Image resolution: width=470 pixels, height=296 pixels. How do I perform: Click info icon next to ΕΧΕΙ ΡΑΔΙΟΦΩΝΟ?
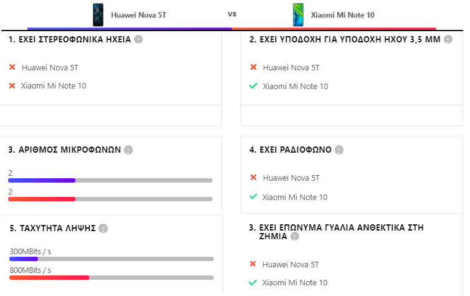(339, 150)
